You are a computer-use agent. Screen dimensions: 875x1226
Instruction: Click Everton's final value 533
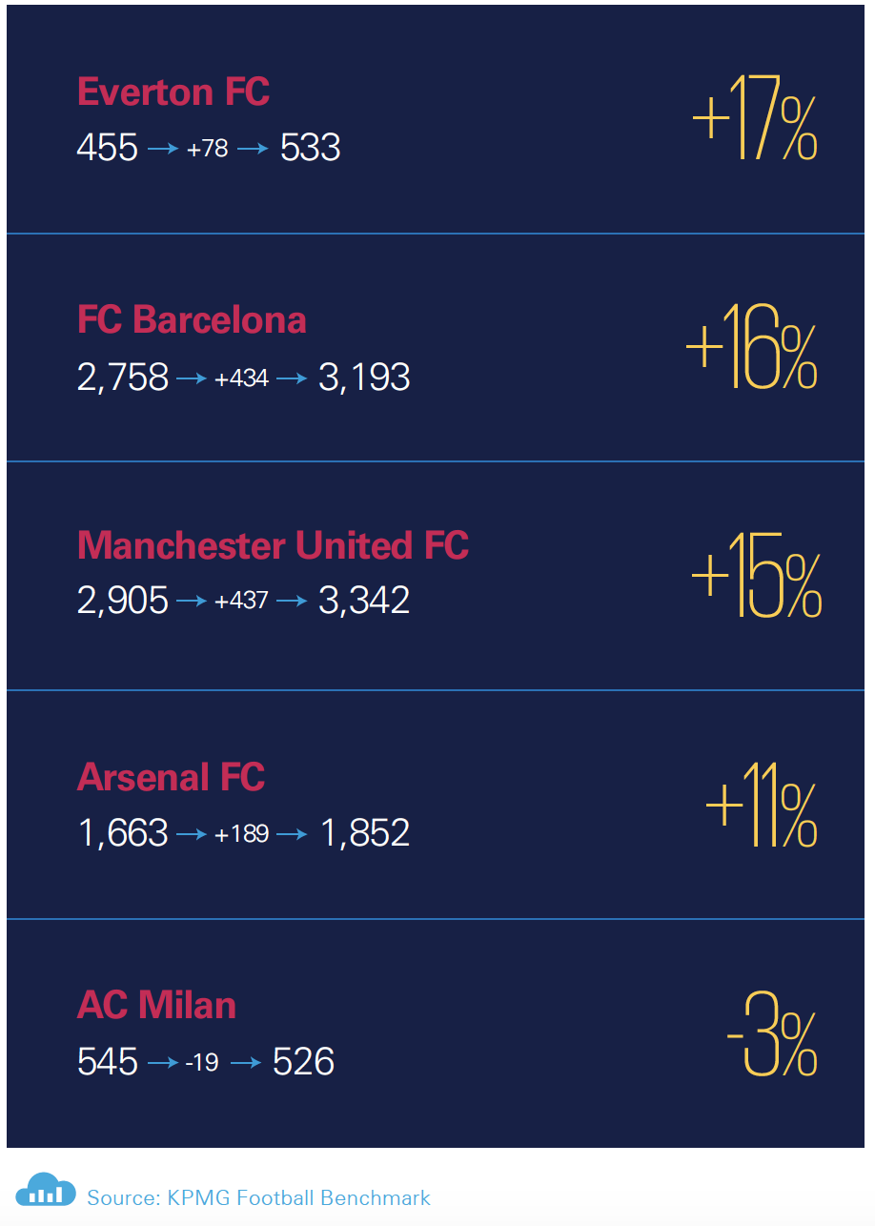(311, 148)
